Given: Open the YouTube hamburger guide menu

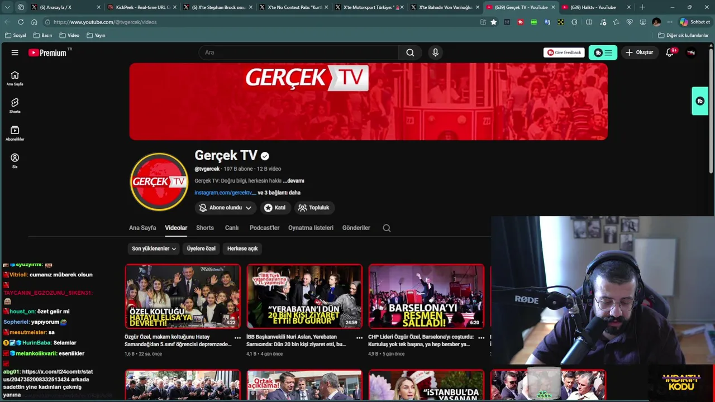Looking at the screenshot, I should 15,52.
